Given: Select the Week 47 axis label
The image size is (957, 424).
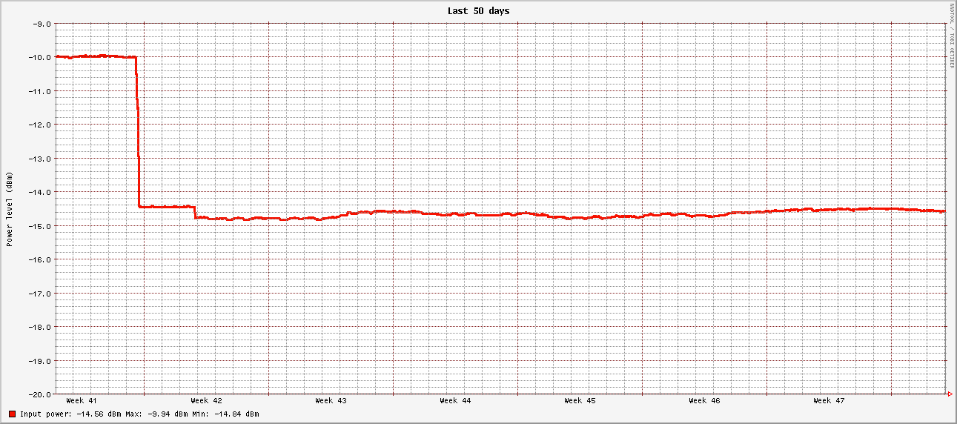Looking at the screenshot, I should [828, 401].
